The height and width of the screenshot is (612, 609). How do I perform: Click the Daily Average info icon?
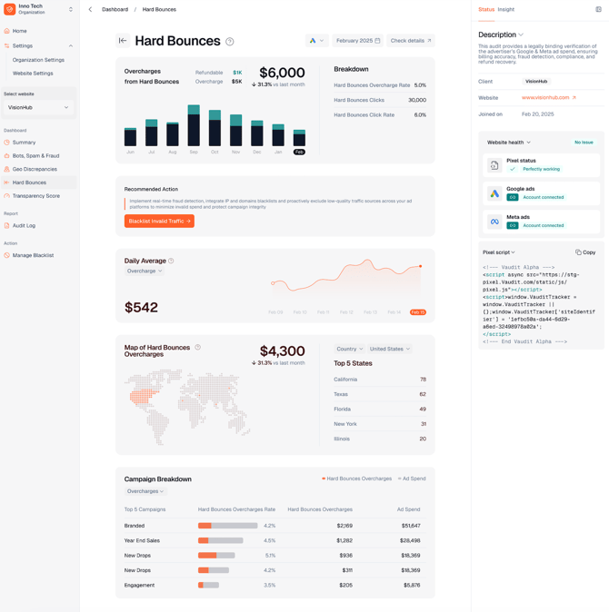(x=171, y=261)
